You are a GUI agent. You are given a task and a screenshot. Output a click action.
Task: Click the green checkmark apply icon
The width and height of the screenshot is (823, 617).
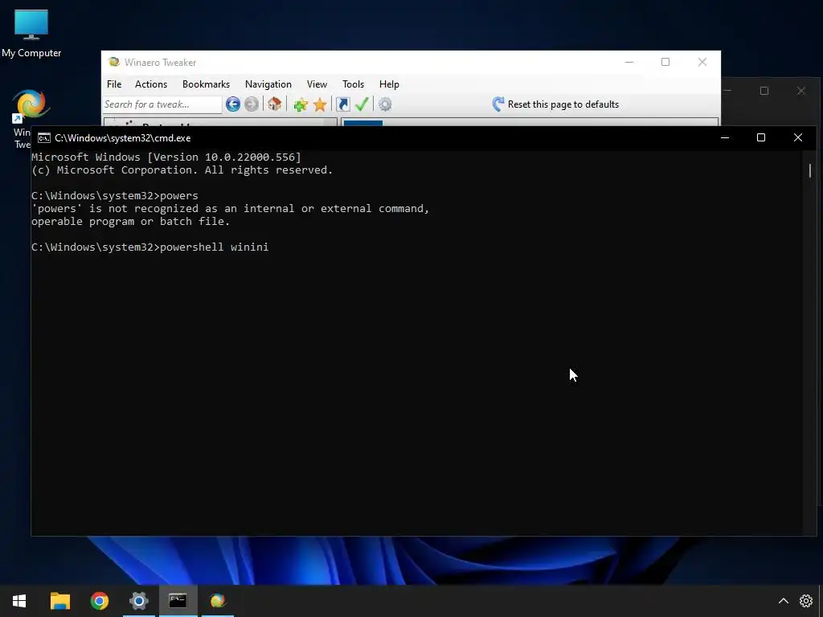tap(362, 104)
